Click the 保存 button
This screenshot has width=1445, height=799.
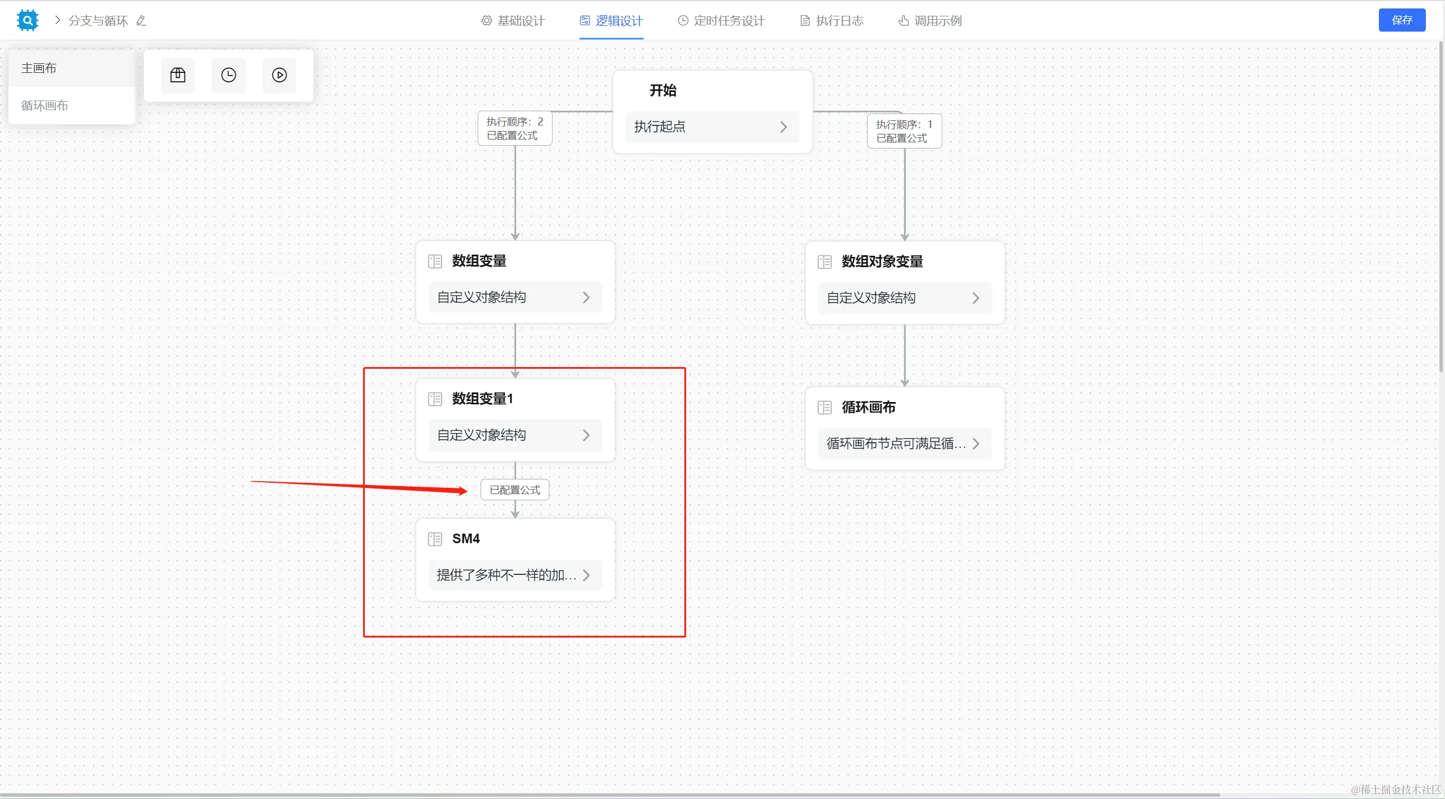click(x=1402, y=20)
